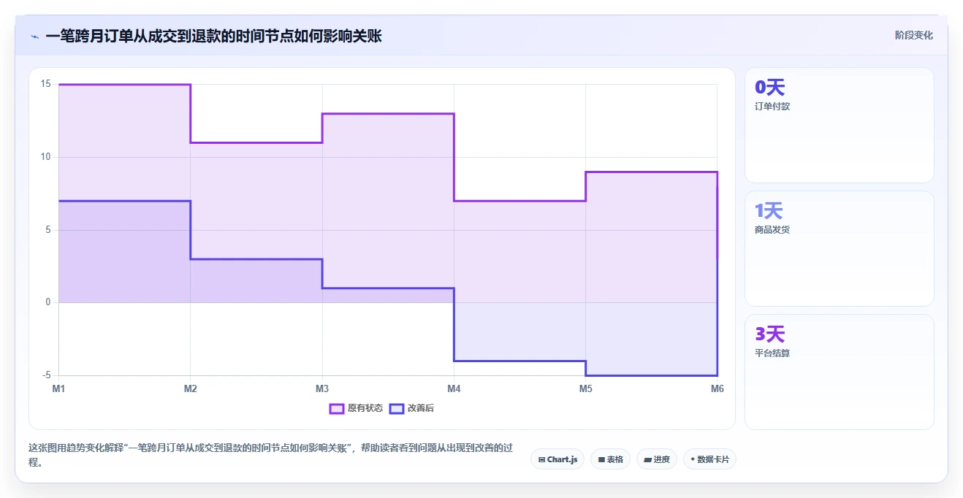Image resolution: width=963 pixels, height=498 pixels.
Task: Click the -5 y-axis value
Action: pyautogui.click(x=45, y=375)
